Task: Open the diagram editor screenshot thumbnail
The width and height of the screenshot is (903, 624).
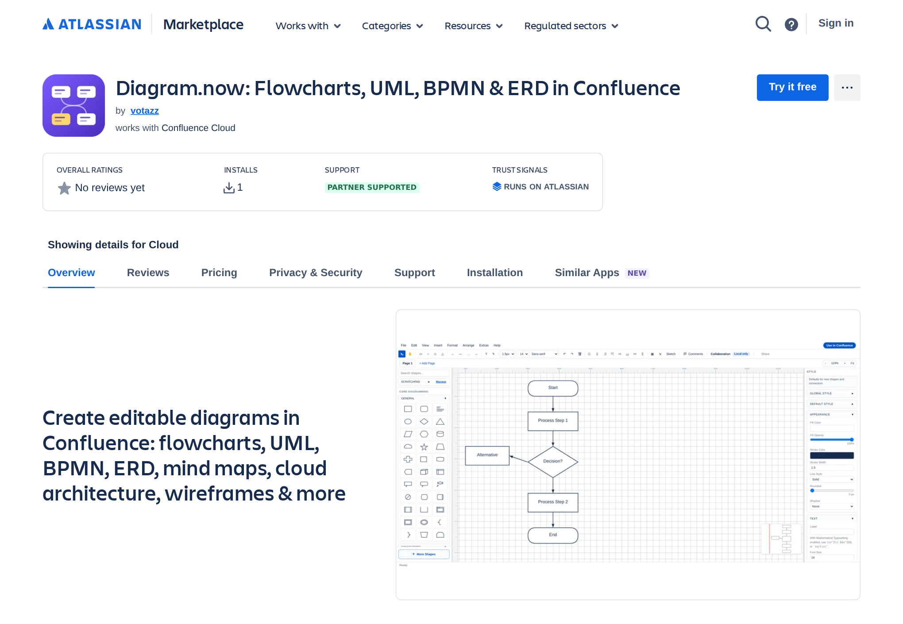Action: tap(628, 455)
